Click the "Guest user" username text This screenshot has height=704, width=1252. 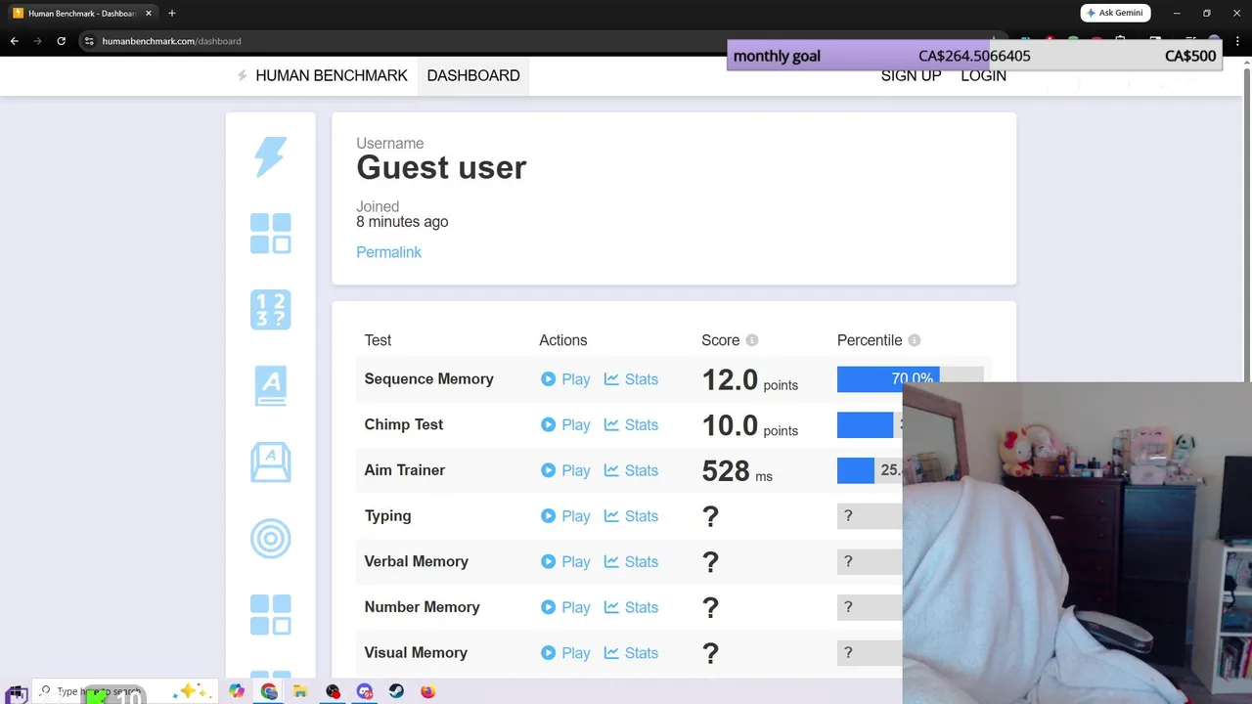[x=441, y=168]
